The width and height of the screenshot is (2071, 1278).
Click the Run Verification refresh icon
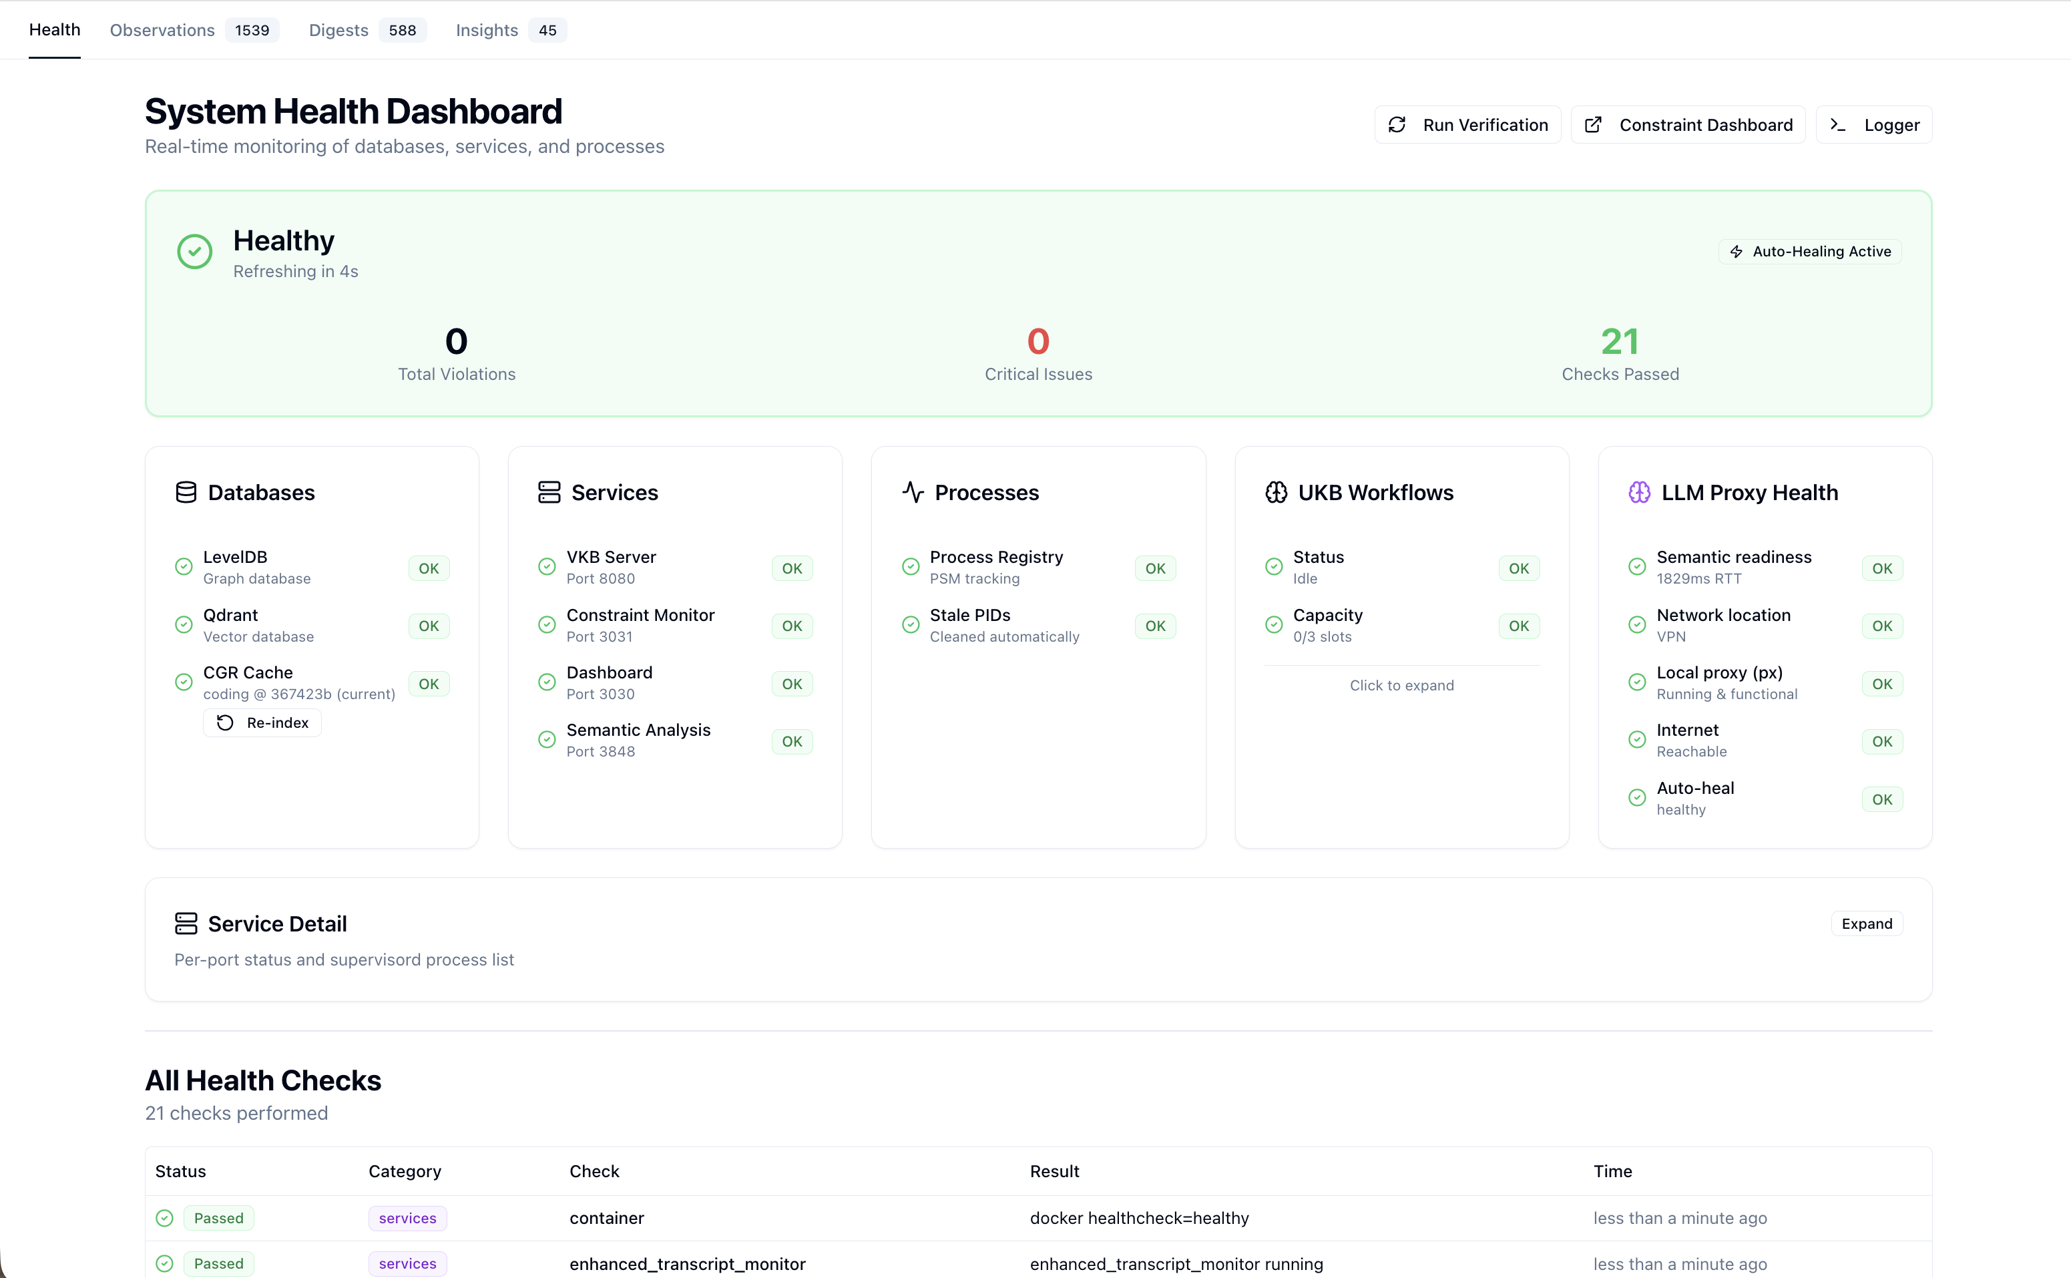(x=1397, y=125)
